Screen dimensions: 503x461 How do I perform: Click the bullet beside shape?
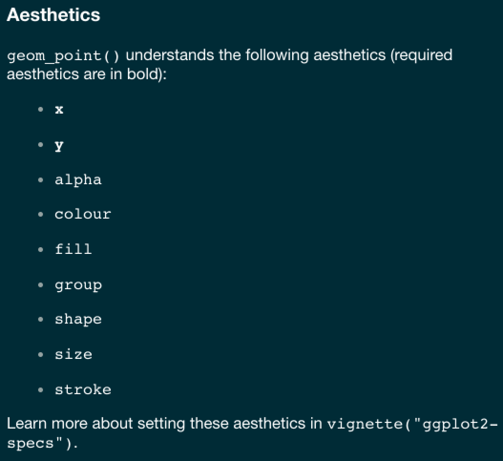[41, 320]
